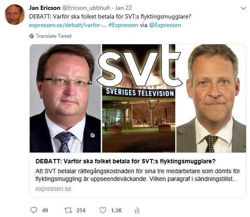Click the 1.3K likes count

(x=116, y=210)
